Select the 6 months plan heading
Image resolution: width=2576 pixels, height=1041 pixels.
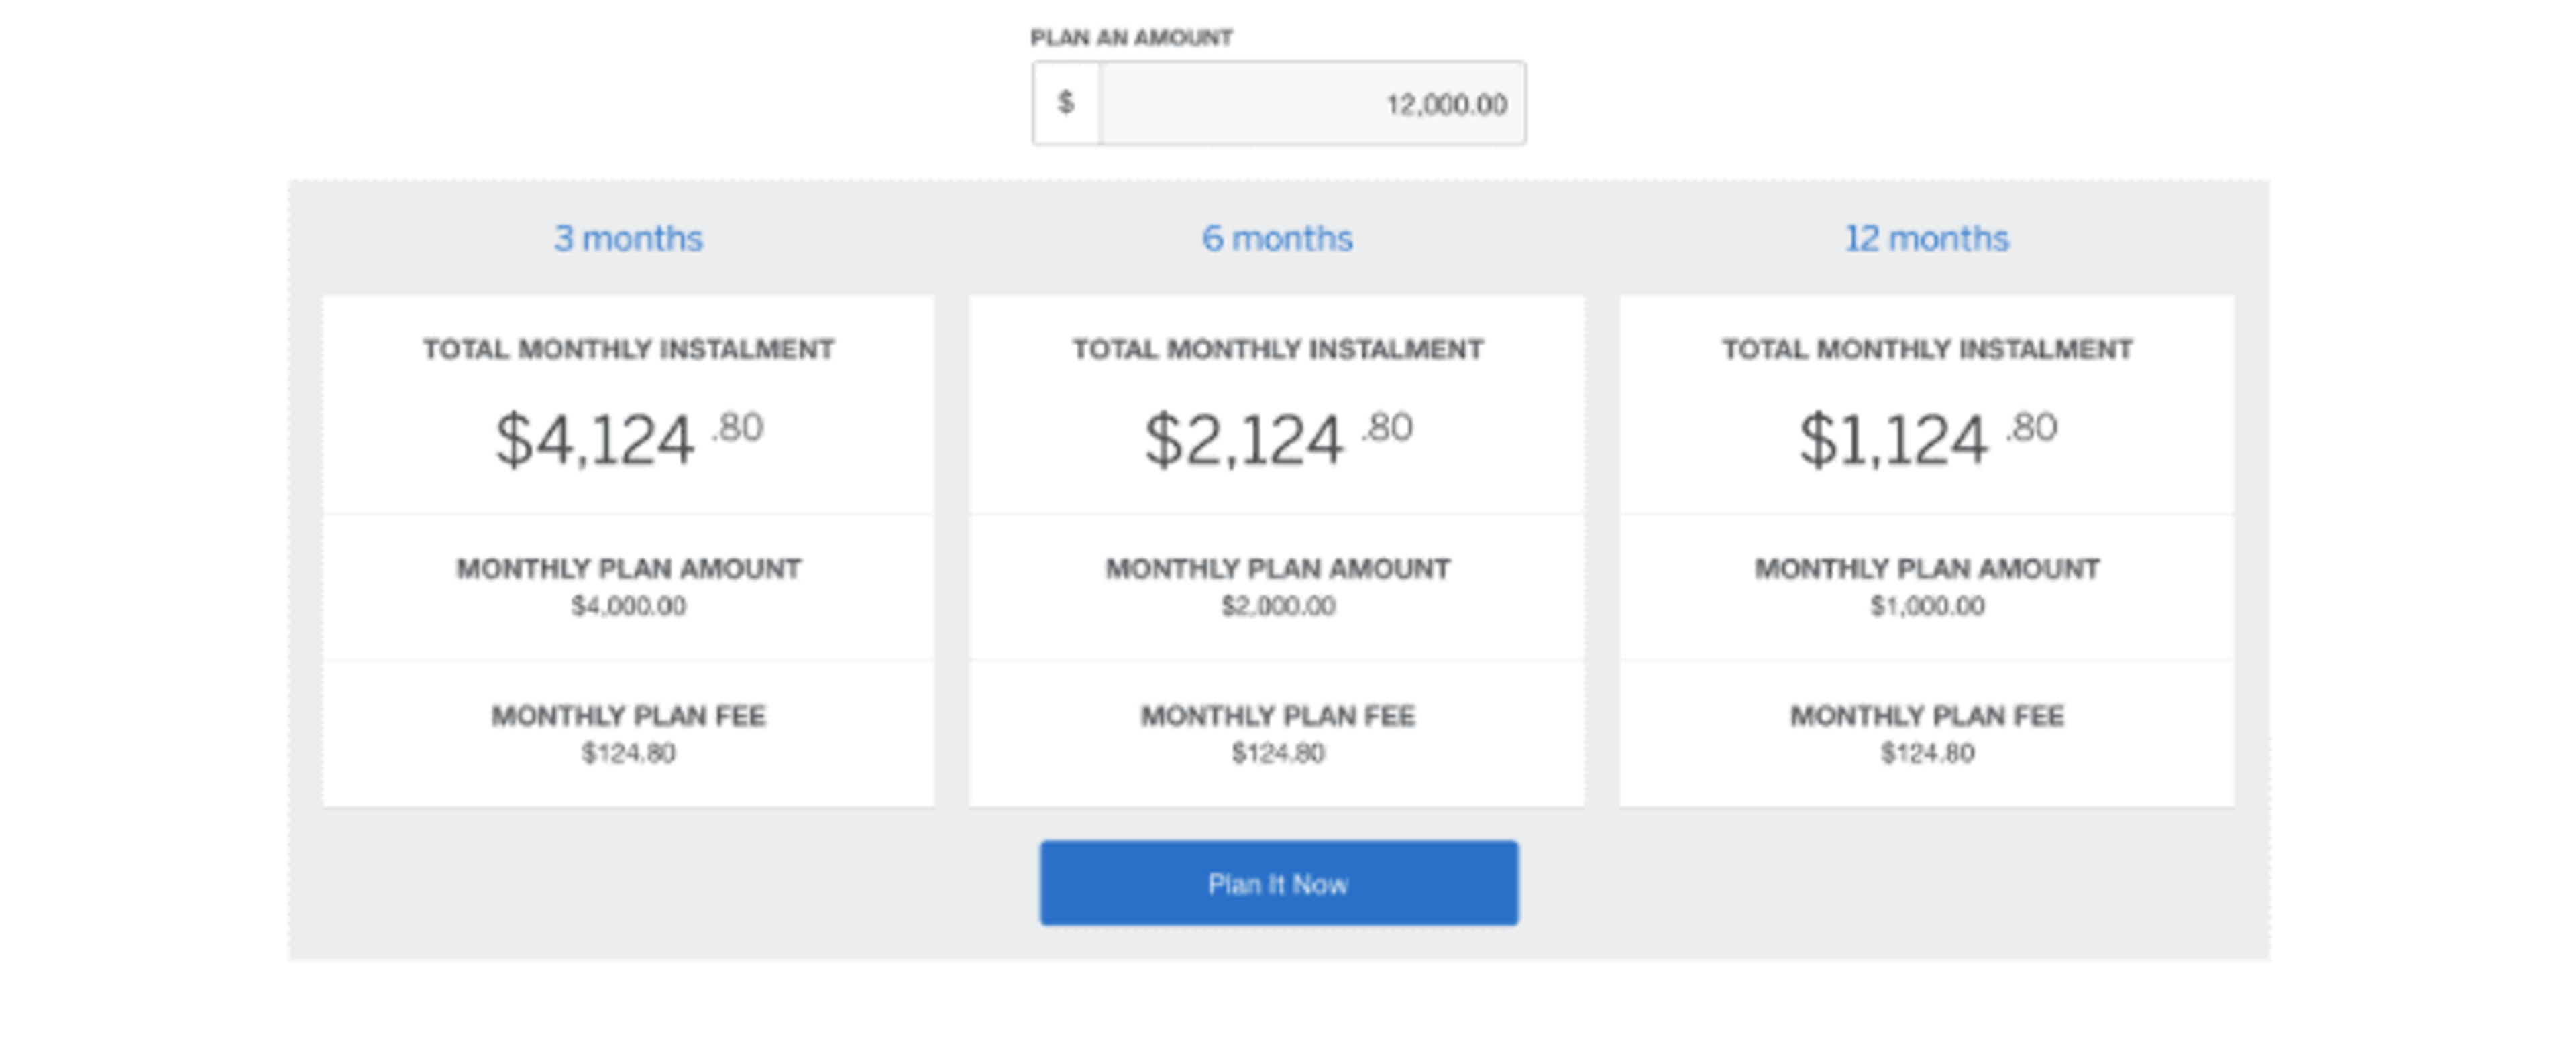point(1277,239)
